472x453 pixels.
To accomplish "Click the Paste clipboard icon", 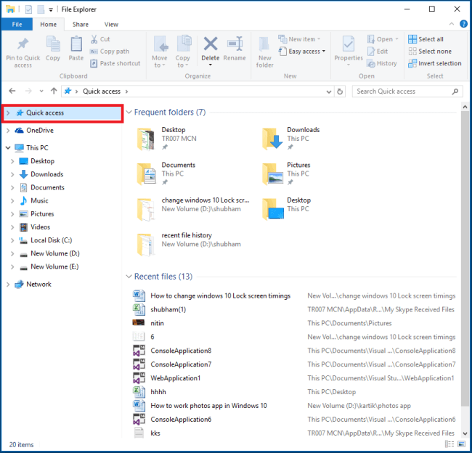I will [76, 44].
